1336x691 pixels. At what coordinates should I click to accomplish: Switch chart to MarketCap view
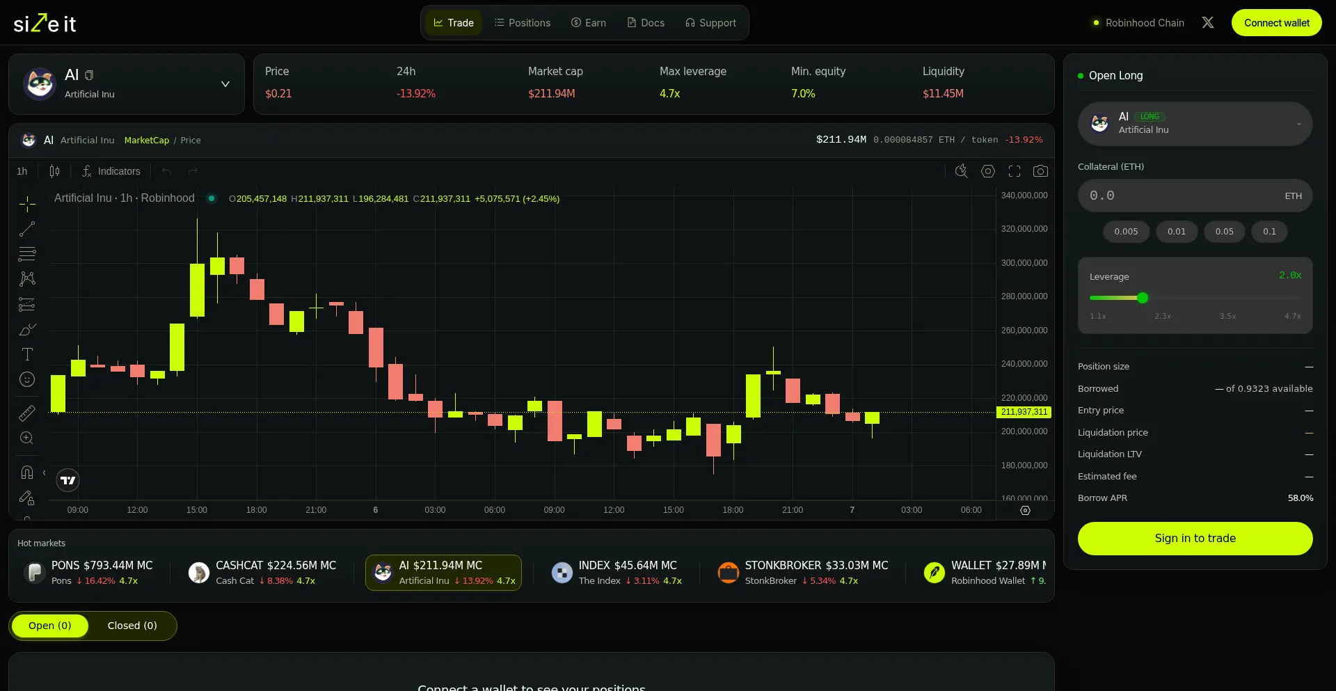[147, 140]
